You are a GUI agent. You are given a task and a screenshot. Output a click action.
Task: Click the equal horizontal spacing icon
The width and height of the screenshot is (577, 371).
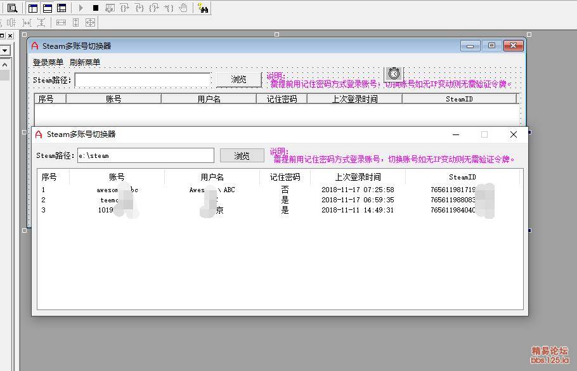pos(27,23)
